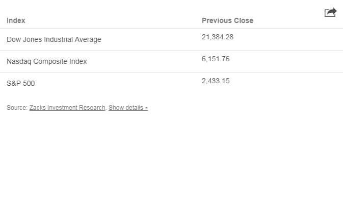Select the S&P 500 label
The height and width of the screenshot is (217, 343).
(21, 83)
